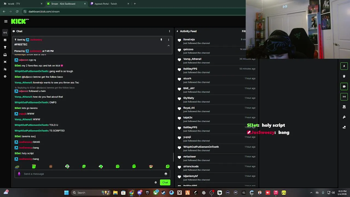Click sirionclouds in the Activity Feed
Screen dimensions: 350x197
click(x=191, y=166)
